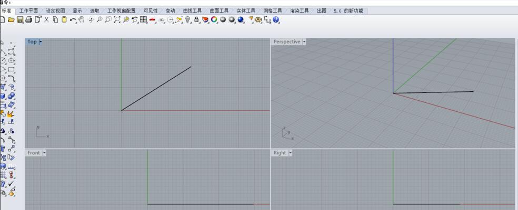Open the Right viewport dropdown arrow
Screen dimensions: 518x210
click(291, 153)
